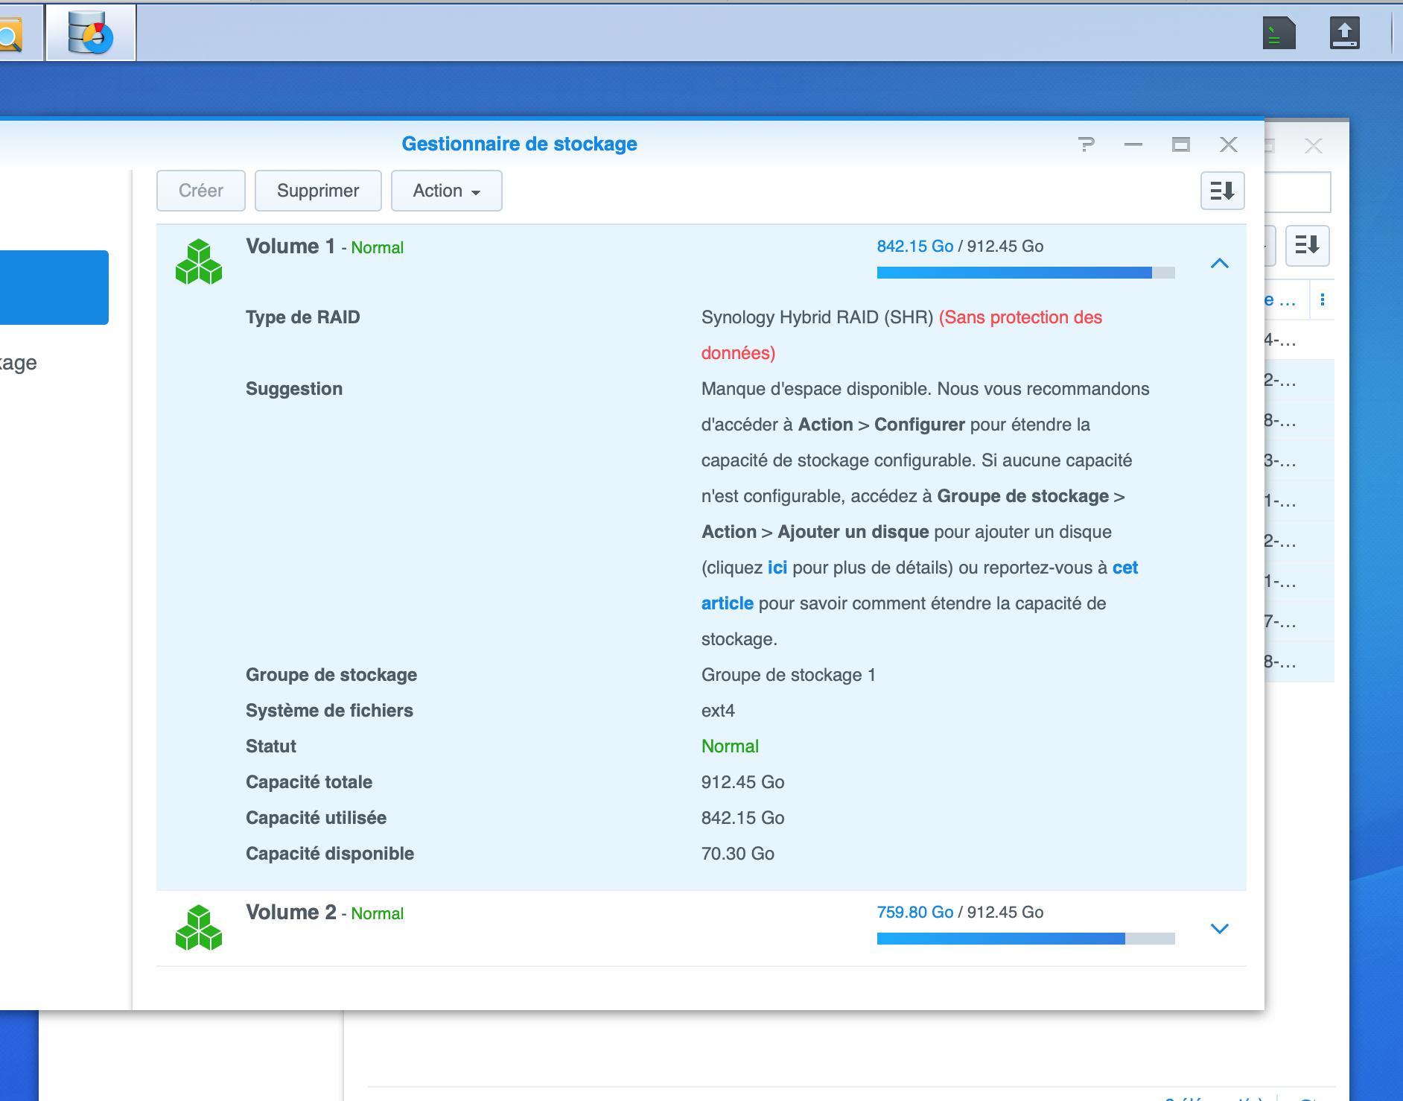Open help in Gestionnaire de stockage window
The width and height of the screenshot is (1403, 1101).
point(1087,145)
